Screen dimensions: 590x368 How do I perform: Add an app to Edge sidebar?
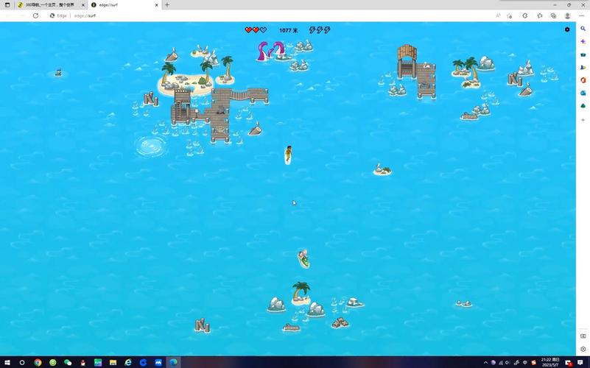(x=583, y=120)
